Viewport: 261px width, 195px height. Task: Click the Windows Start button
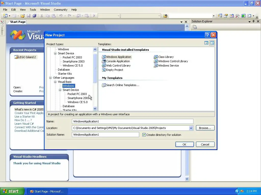(x=12, y=191)
